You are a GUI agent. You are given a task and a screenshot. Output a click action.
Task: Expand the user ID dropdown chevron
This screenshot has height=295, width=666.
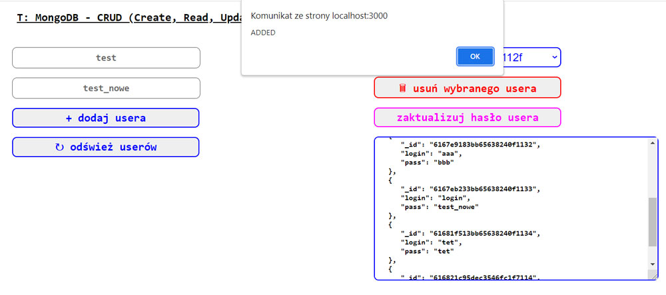click(x=553, y=58)
